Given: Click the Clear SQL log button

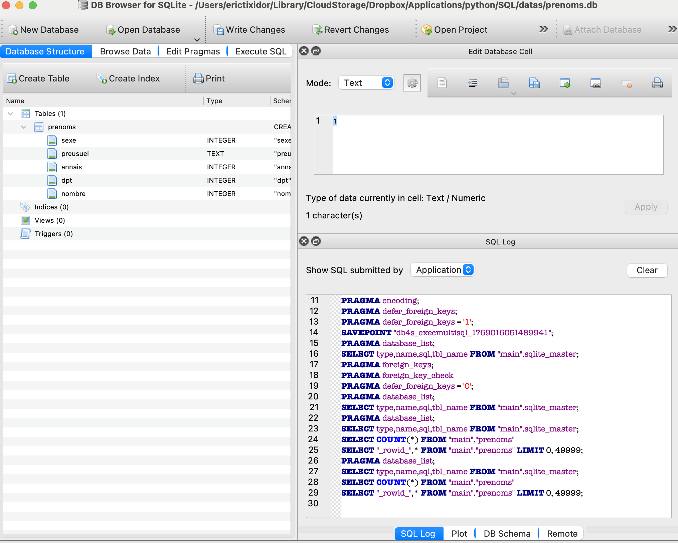Looking at the screenshot, I should [x=647, y=270].
